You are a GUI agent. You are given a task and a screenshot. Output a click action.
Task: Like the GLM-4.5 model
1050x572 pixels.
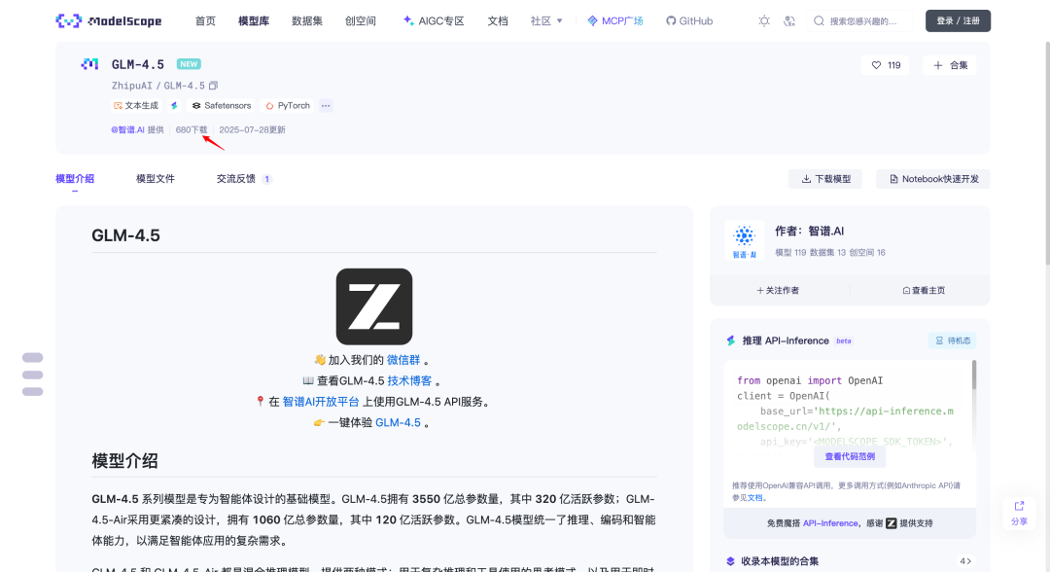pyautogui.click(x=884, y=65)
